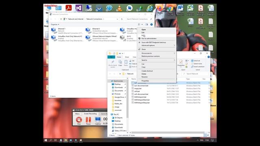This screenshot has height=146, width=260.
Task: Open the Organize dropdown menu
Action: coord(55,24)
